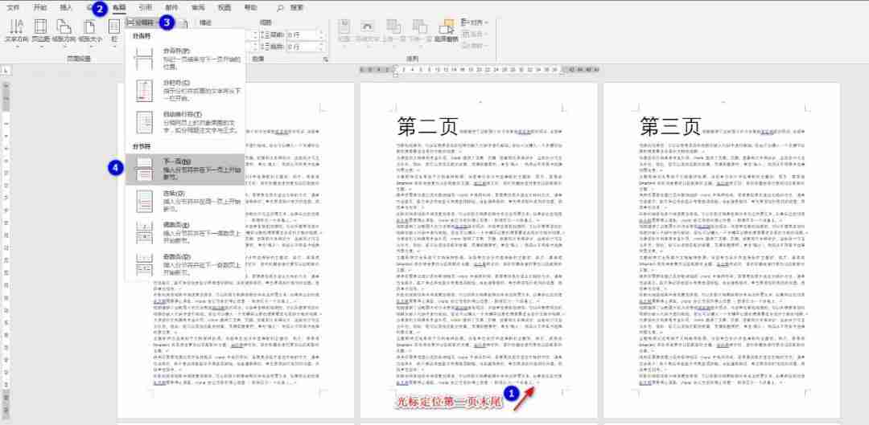Switch to the Home (开始) tab
Screen dimensions: 869x425
40,8
